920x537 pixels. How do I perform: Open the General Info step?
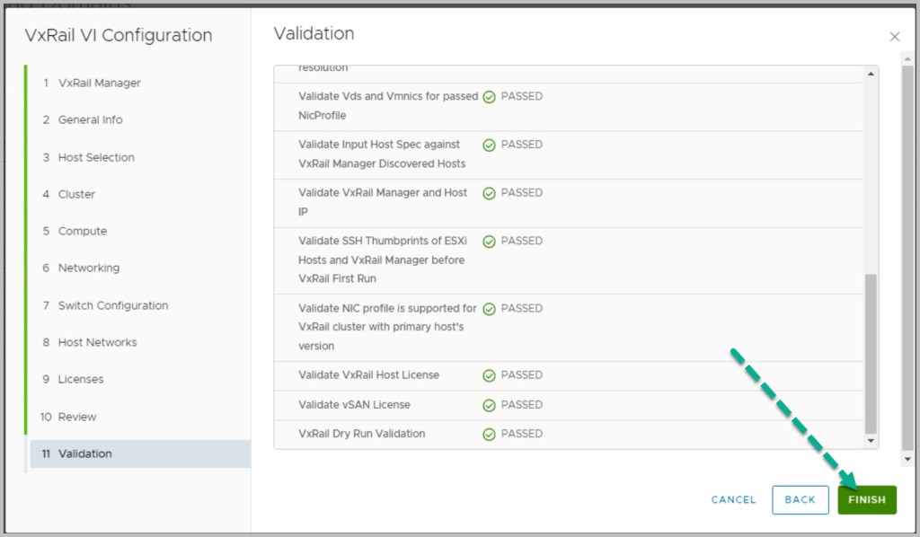coord(90,119)
